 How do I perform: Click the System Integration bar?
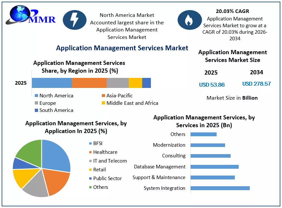[220, 188]
